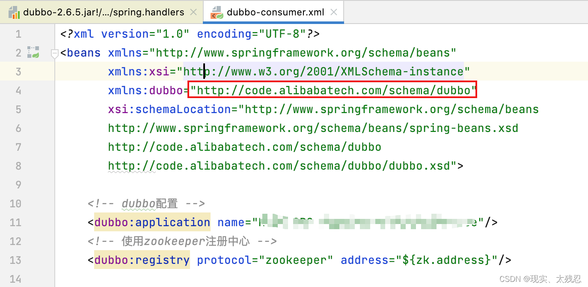Click the highlighted xmlns:dubbo namespace URL
This screenshot has width=588, height=287.
coord(333,90)
